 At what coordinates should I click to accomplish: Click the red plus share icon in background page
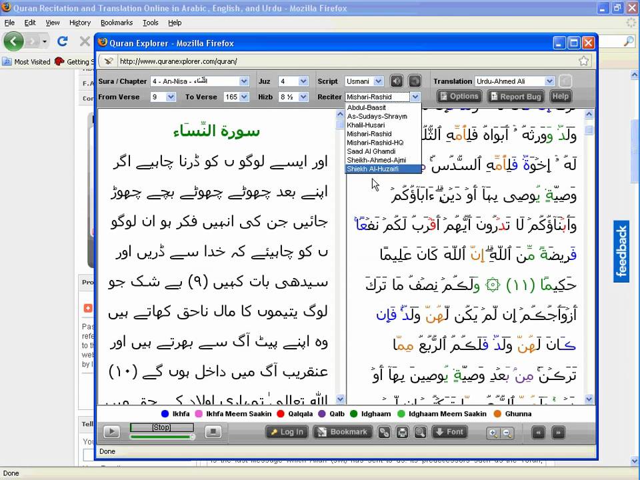pos(88,308)
